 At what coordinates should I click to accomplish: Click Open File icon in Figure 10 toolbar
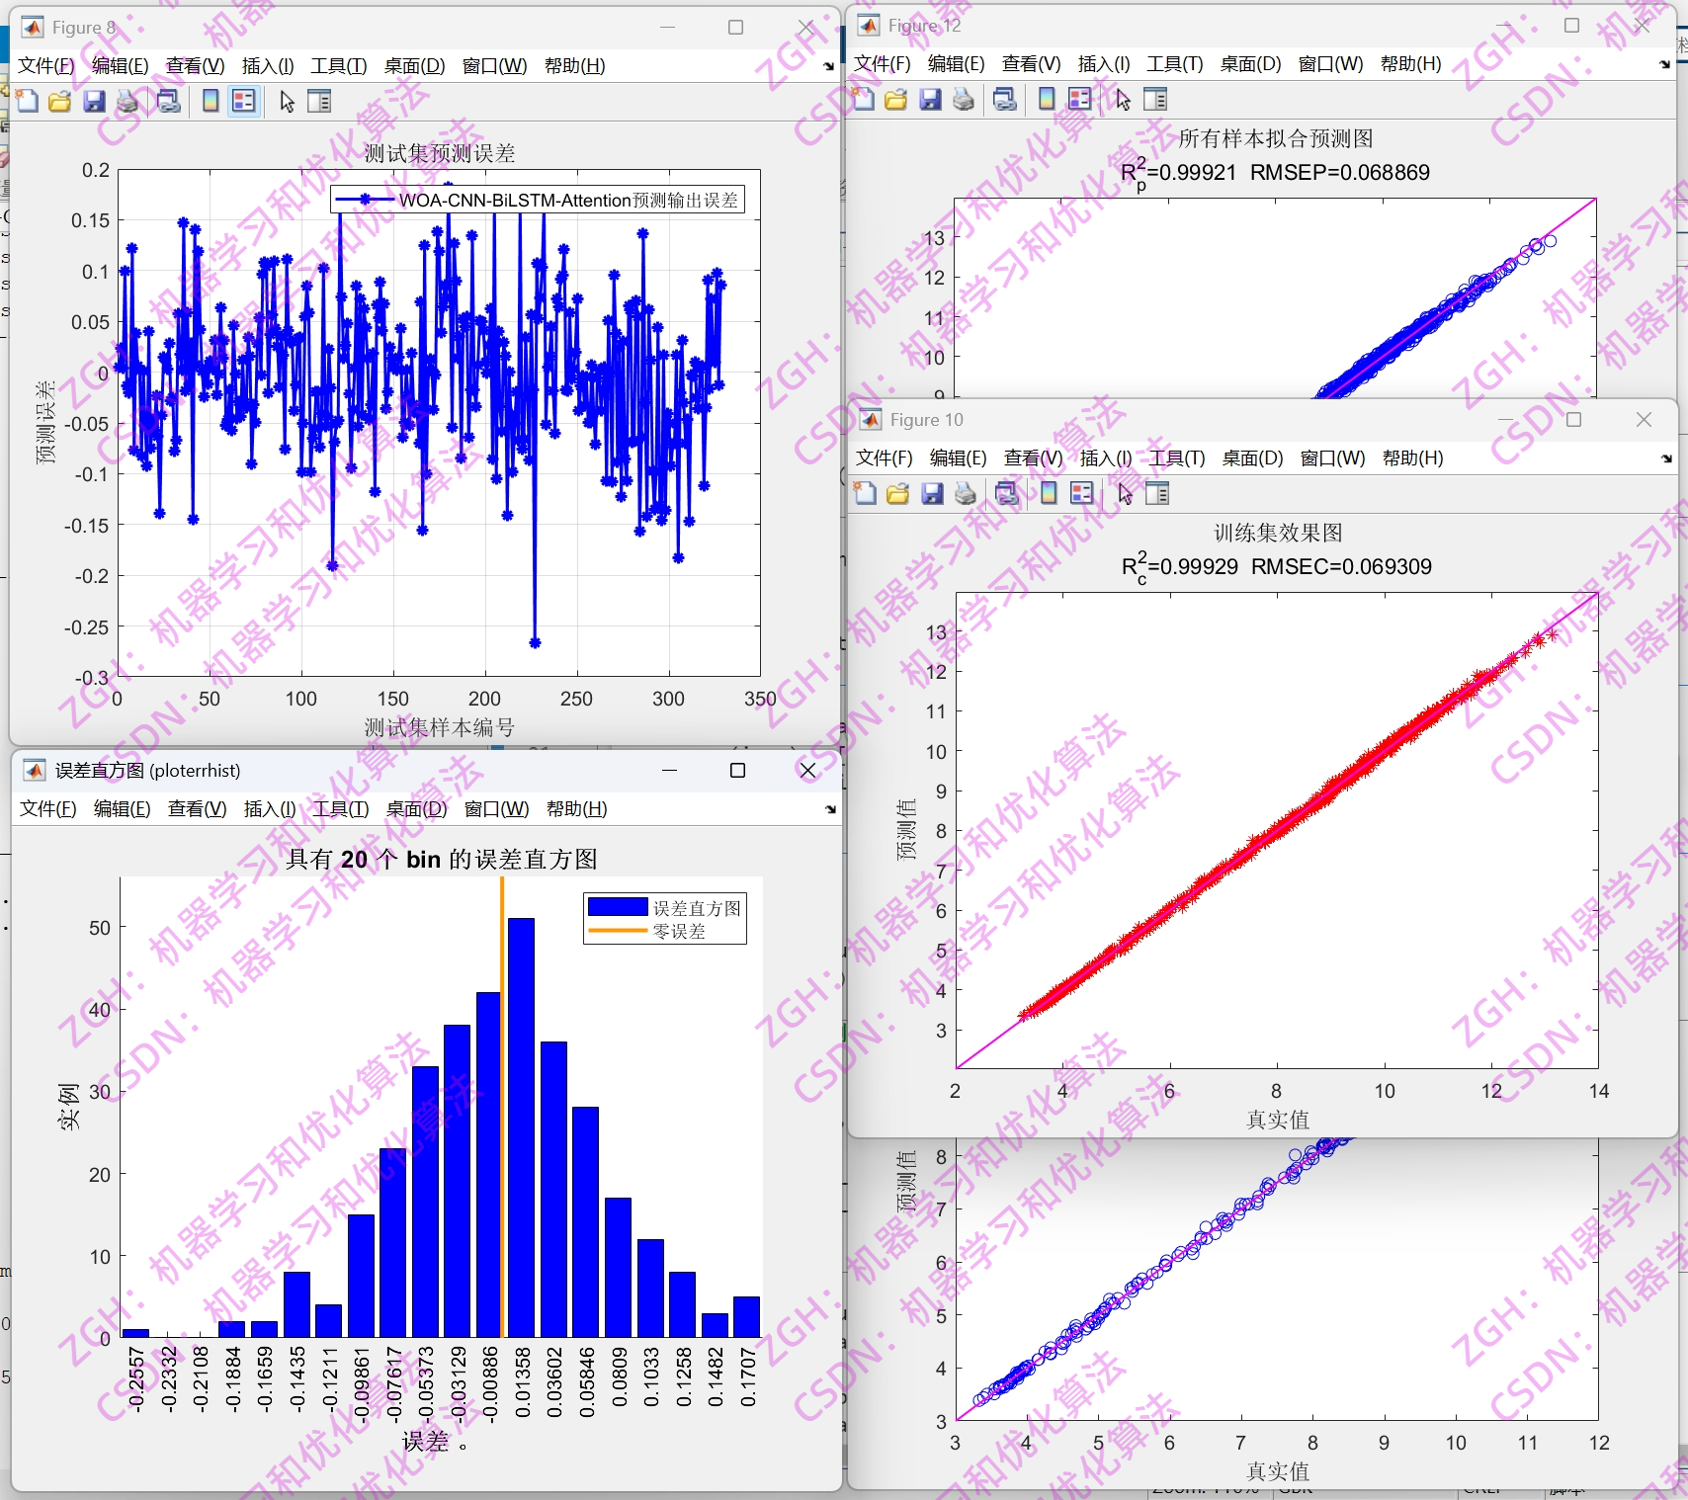[x=898, y=493]
